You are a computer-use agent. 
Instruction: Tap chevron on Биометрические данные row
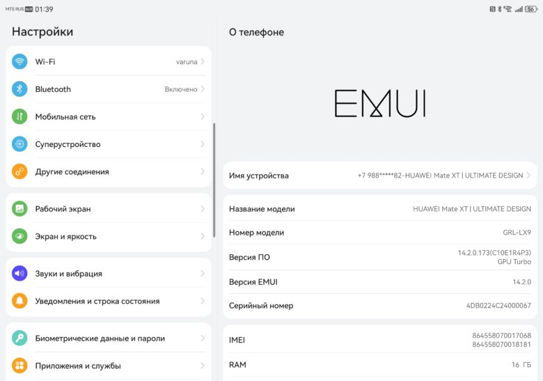(x=203, y=338)
